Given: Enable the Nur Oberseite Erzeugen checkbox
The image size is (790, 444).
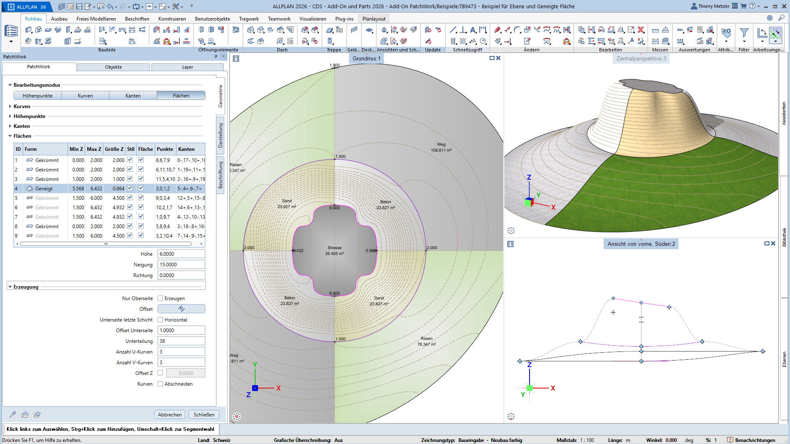Looking at the screenshot, I should coord(160,298).
